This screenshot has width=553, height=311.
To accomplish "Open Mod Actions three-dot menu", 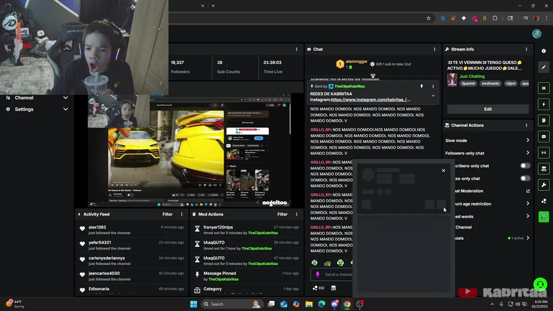I will 296,214.
